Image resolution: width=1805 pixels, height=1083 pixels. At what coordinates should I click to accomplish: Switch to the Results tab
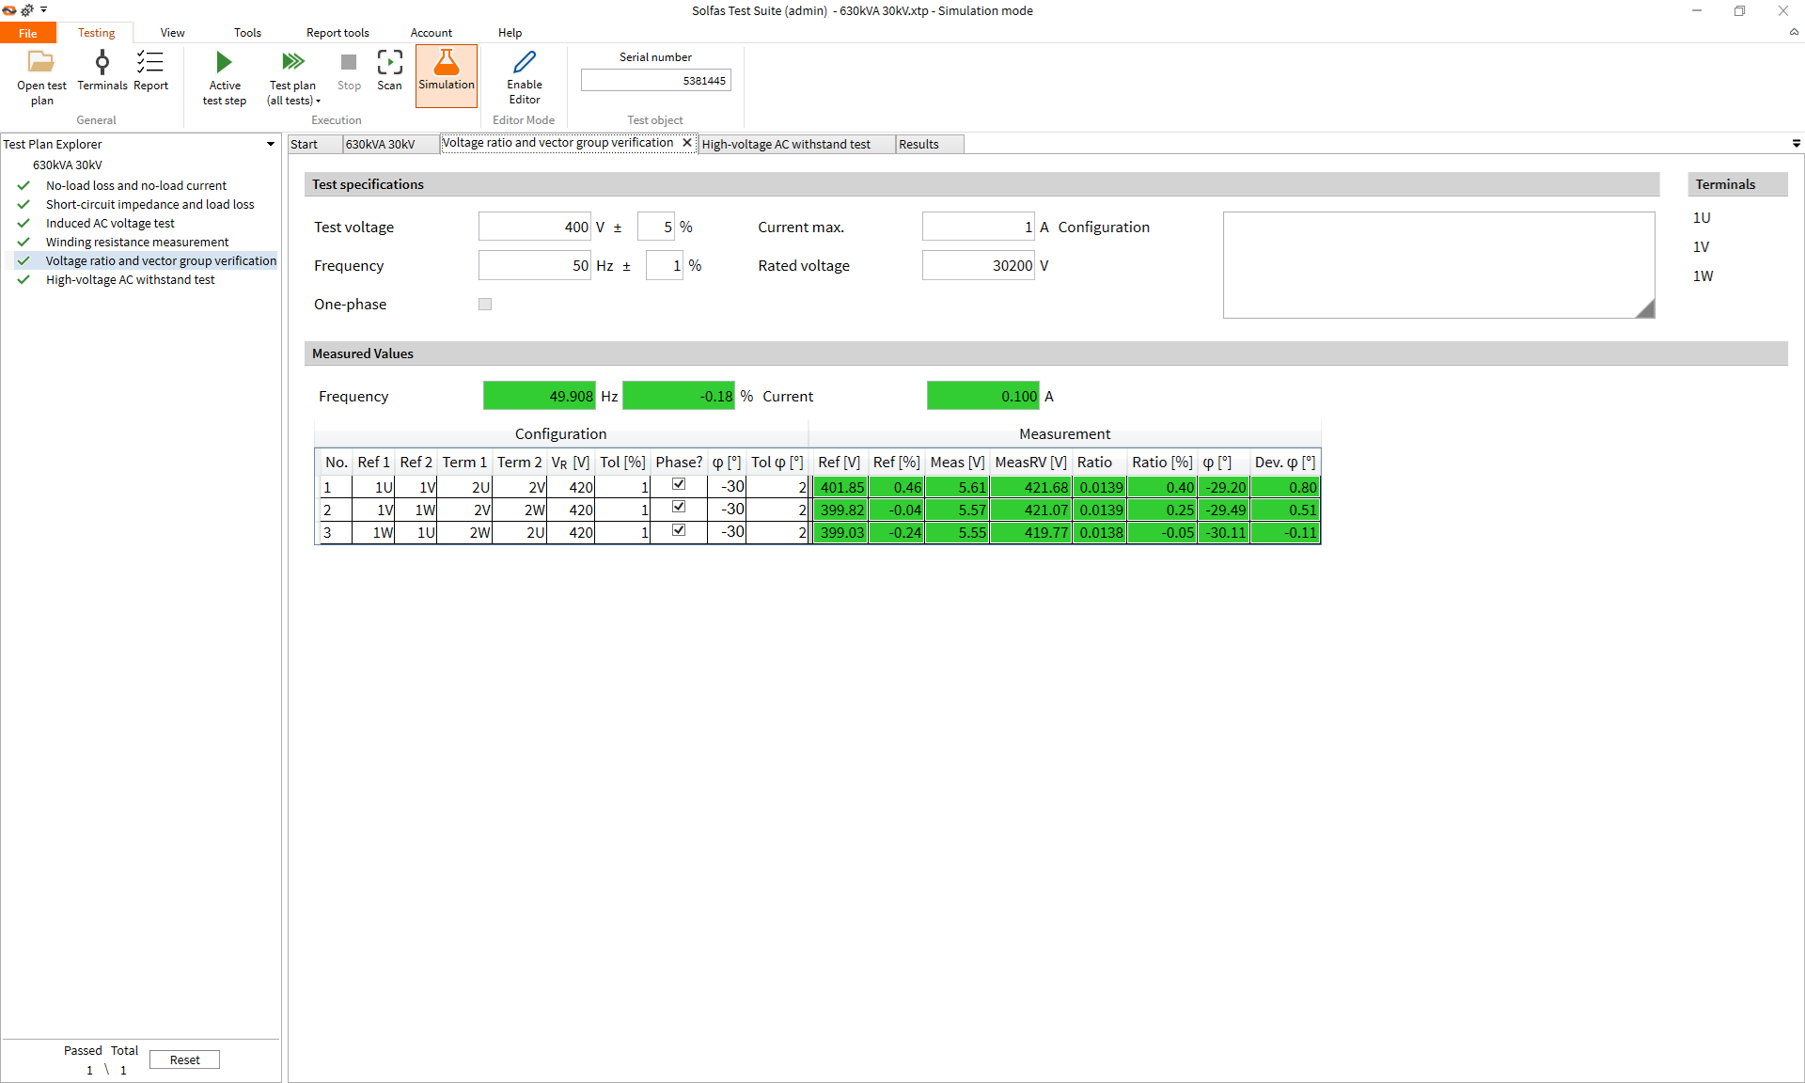point(918,144)
